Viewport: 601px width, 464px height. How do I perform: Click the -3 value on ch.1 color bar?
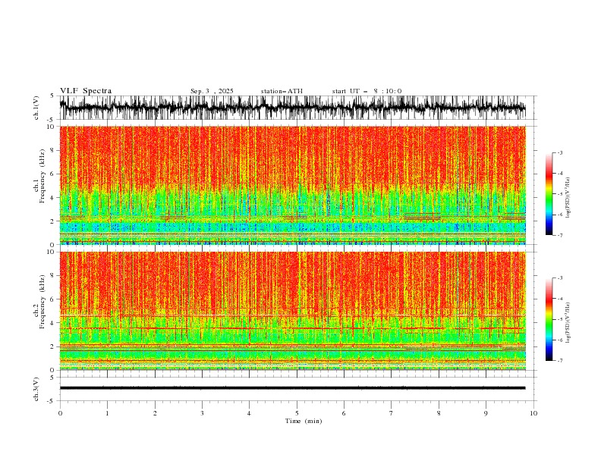(x=559, y=152)
